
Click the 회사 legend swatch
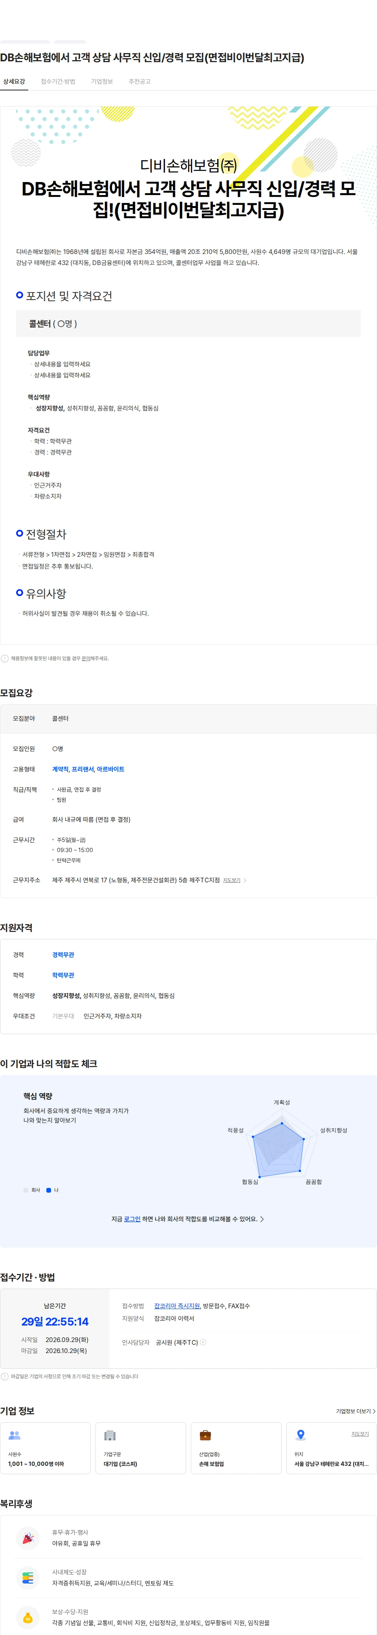[26, 1191]
